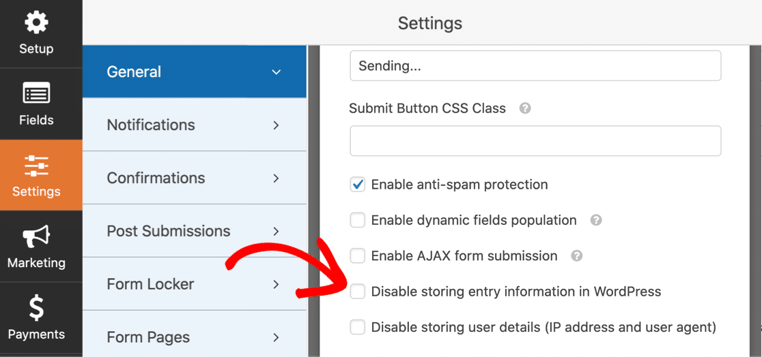Screen dimensions: 762x357
Task: Open the Payments dollar icon
Action: [x=36, y=309]
